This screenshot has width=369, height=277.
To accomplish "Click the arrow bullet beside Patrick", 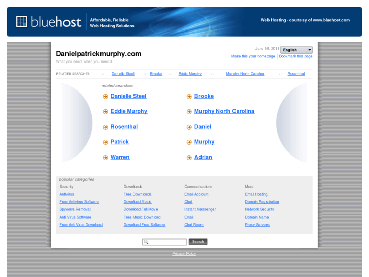I will [105, 142].
